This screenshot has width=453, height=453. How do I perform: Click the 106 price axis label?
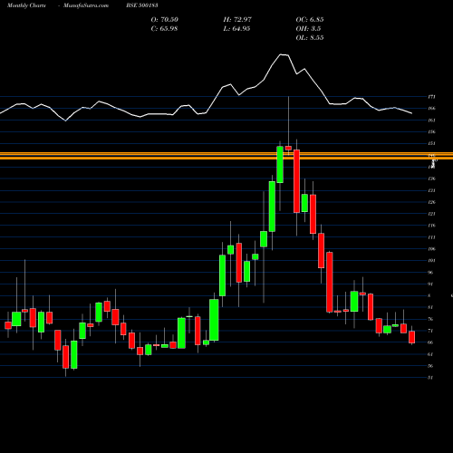431,249
